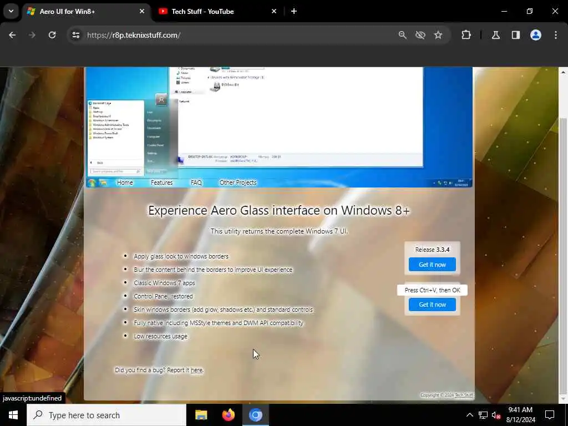The image size is (568, 426).
Task: Open Other Projects menu item
Action: 238,182
